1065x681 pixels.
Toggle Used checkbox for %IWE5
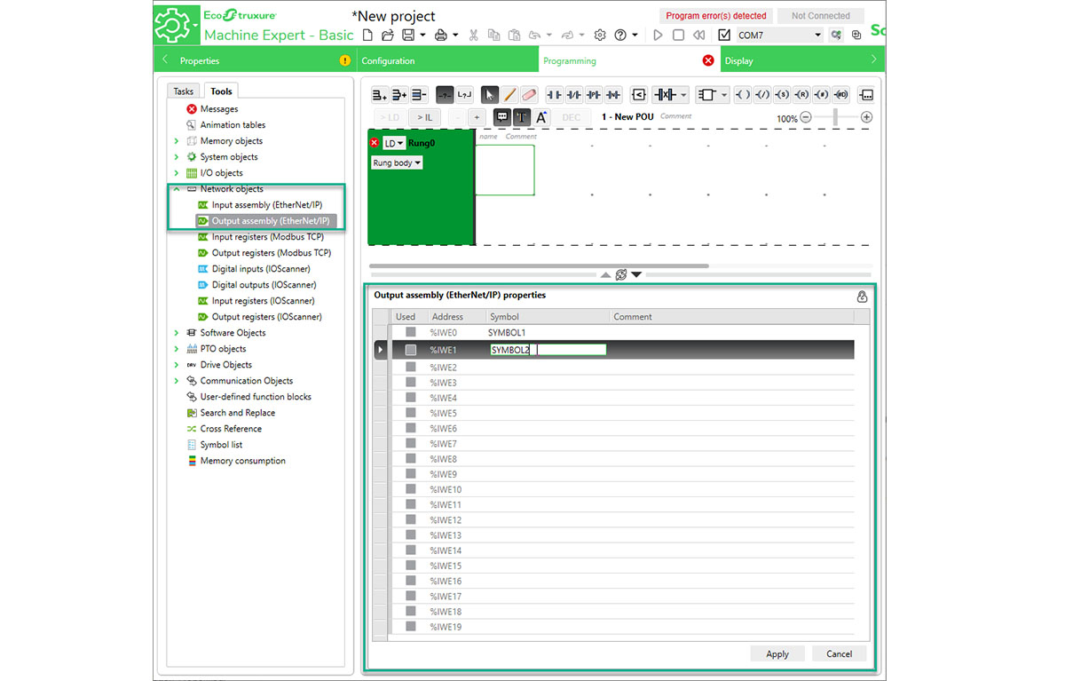tap(410, 413)
